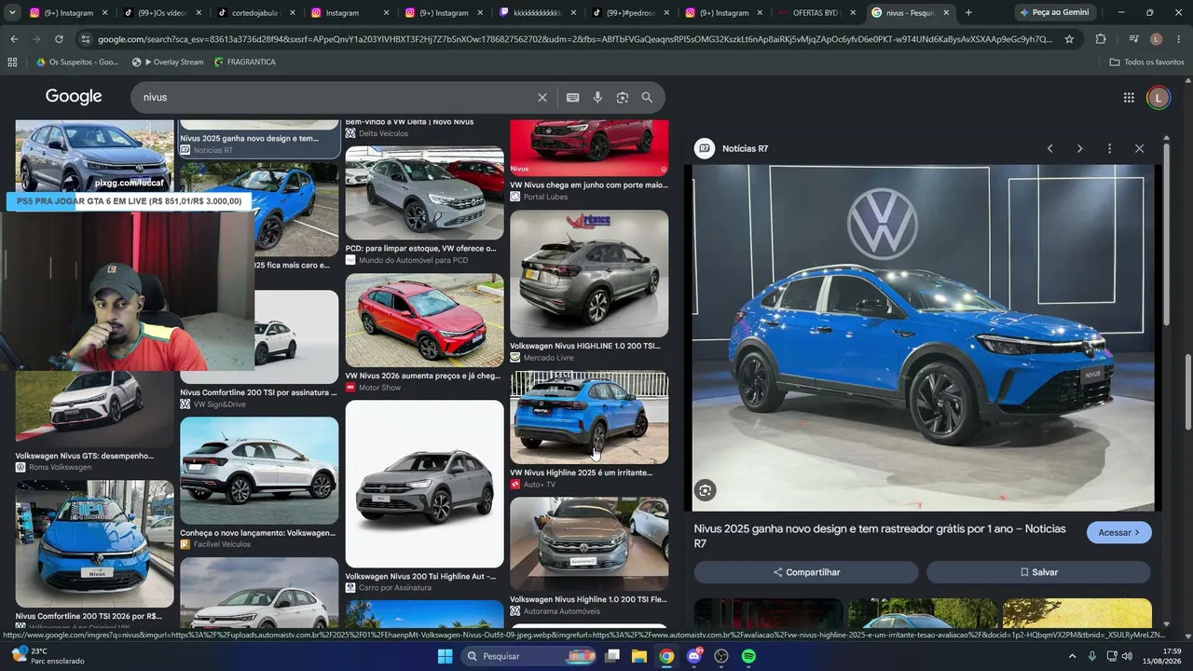Open a new browser tab
The image size is (1193, 671).
968,13
